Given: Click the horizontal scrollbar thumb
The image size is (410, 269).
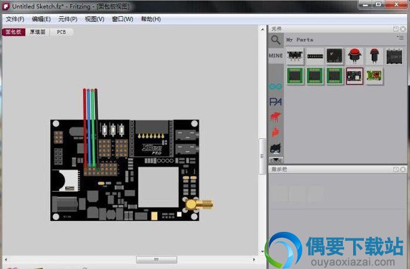Looking at the screenshot, I should click(156, 259).
